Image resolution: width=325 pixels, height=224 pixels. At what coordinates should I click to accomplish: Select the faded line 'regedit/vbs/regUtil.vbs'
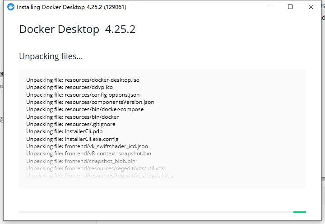pyautogui.click(x=100, y=176)
